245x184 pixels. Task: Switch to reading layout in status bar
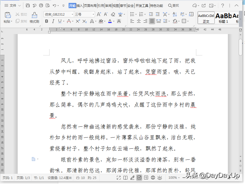click(x=125, y=178)
